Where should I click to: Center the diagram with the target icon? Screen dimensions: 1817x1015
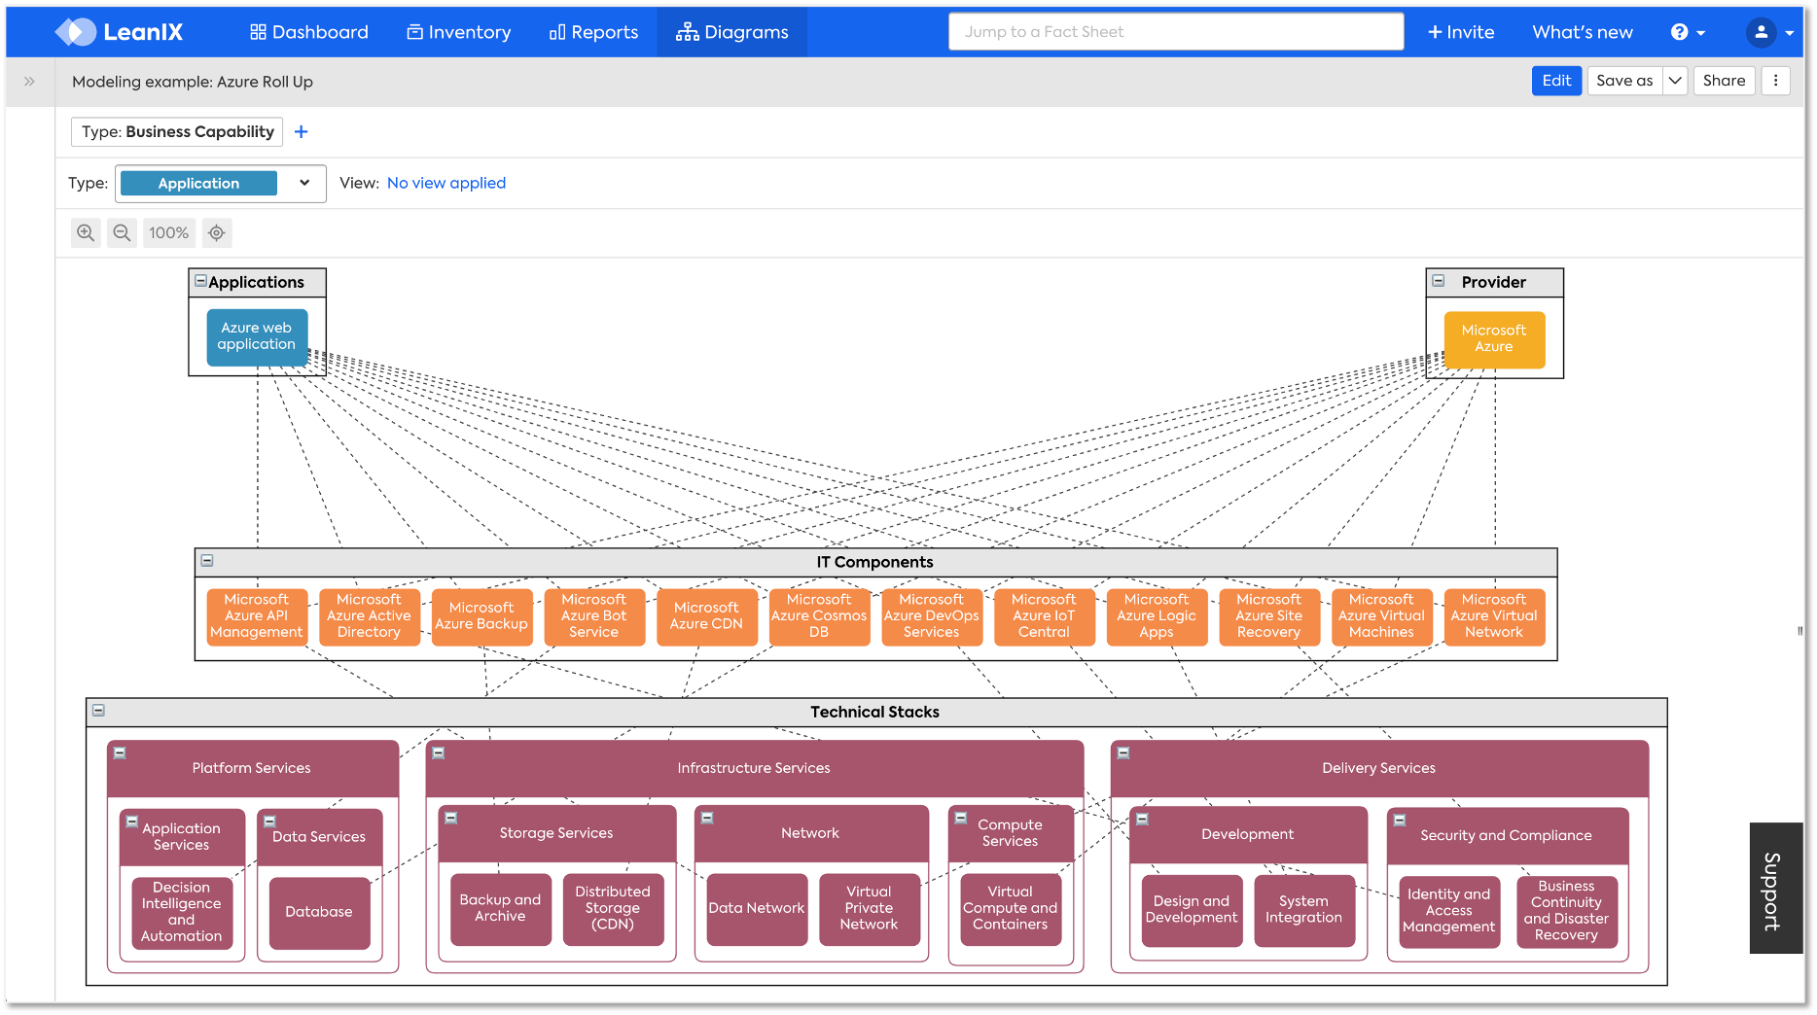[217, 232]
